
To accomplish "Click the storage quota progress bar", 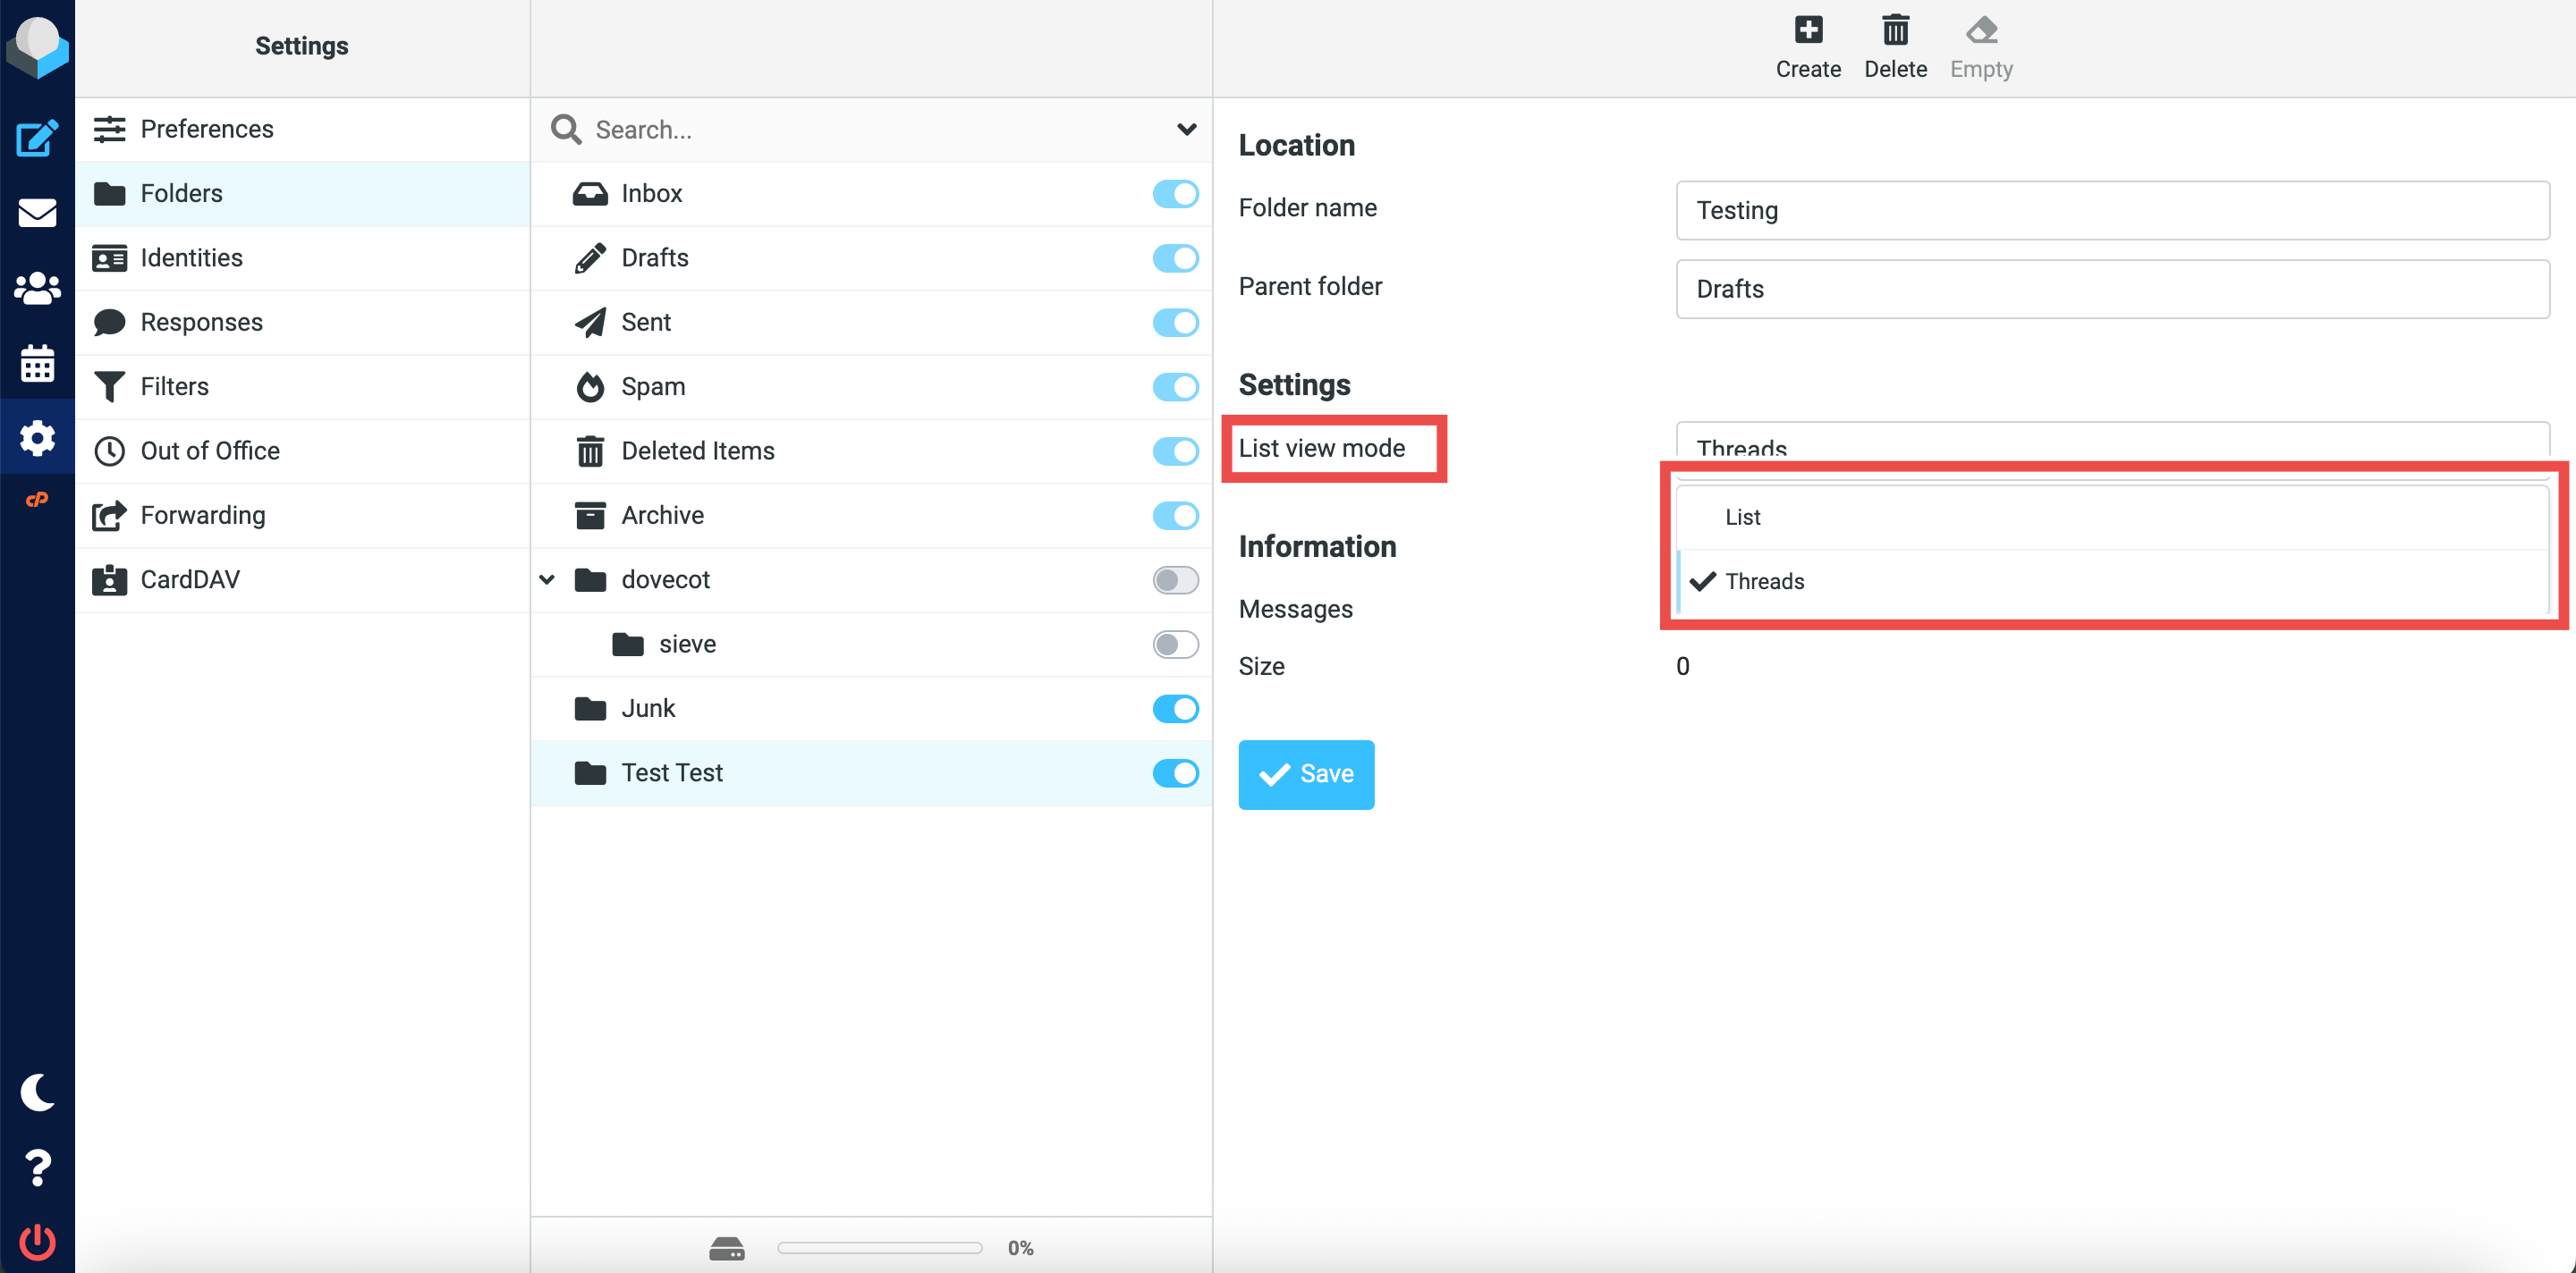I will click(879, 1247).
